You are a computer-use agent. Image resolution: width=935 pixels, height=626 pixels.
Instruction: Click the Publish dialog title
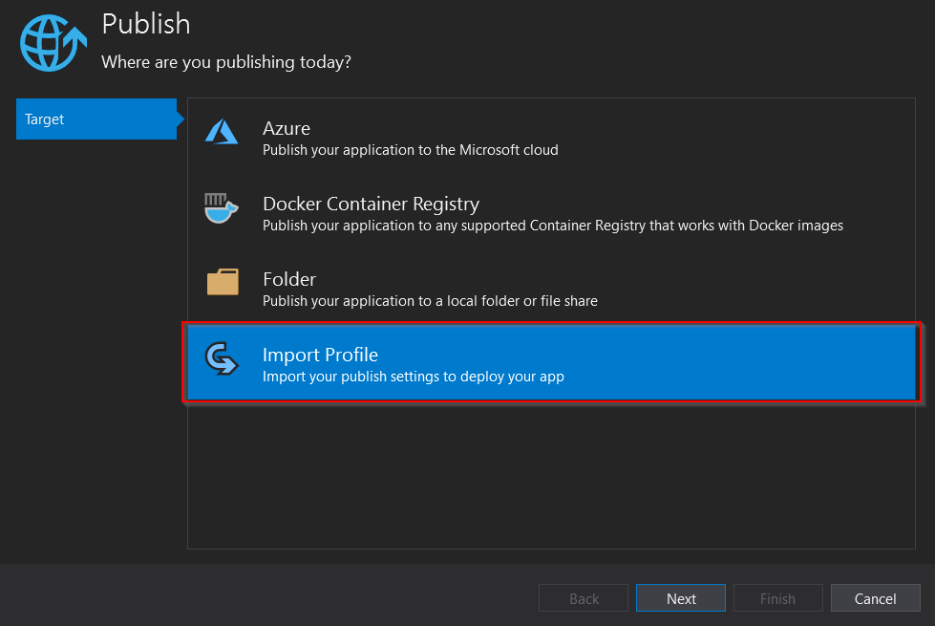pos(146,25)
